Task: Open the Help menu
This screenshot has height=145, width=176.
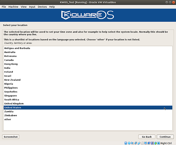Action: pyautogui.click(x=52, y=7)
